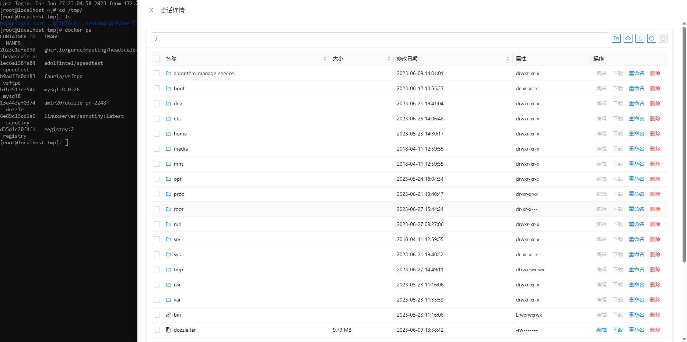Click the trash bin toolbar icon
The height and width of the screenshot is (342, 687).
click(x=663, y=38)
